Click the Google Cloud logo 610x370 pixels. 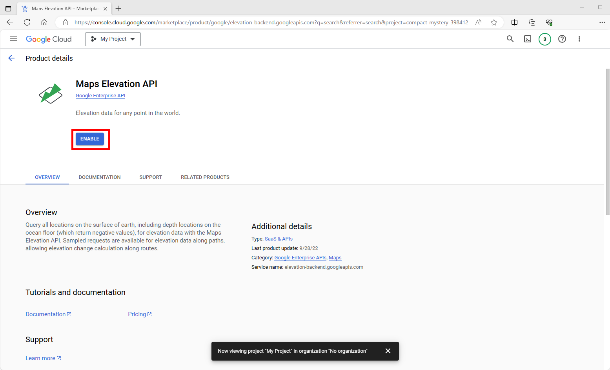pyautogui.click(x=49, y=39)
